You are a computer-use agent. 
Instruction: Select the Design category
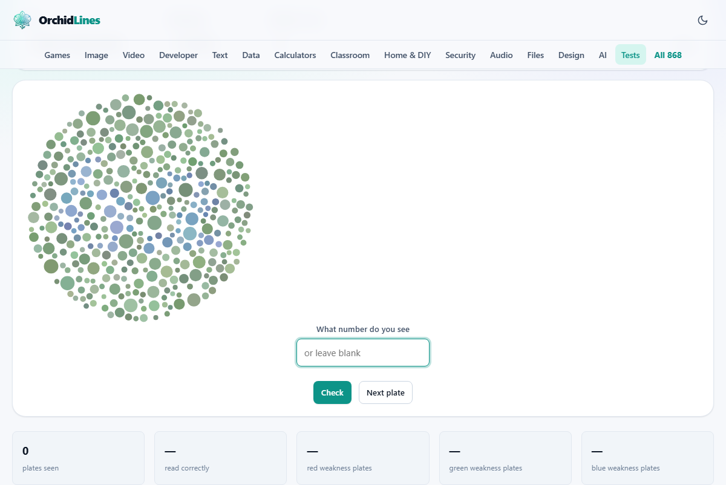tap(571, 55)
